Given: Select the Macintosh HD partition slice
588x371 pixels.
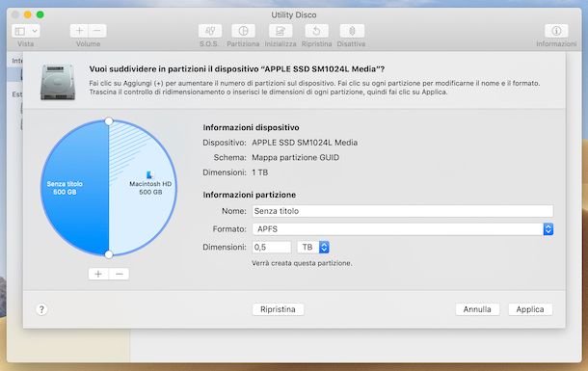Looking at the screenshot, I should tap(143, 187).
